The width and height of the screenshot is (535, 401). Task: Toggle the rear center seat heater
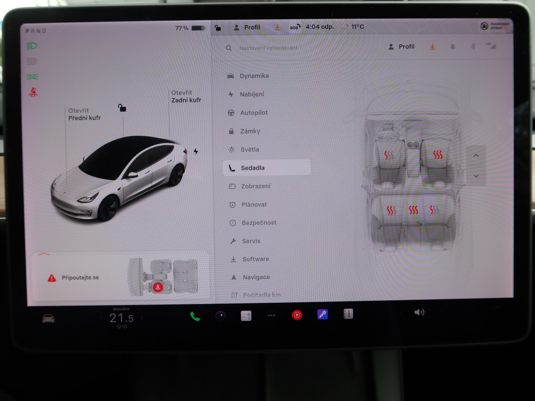[413, 210]
